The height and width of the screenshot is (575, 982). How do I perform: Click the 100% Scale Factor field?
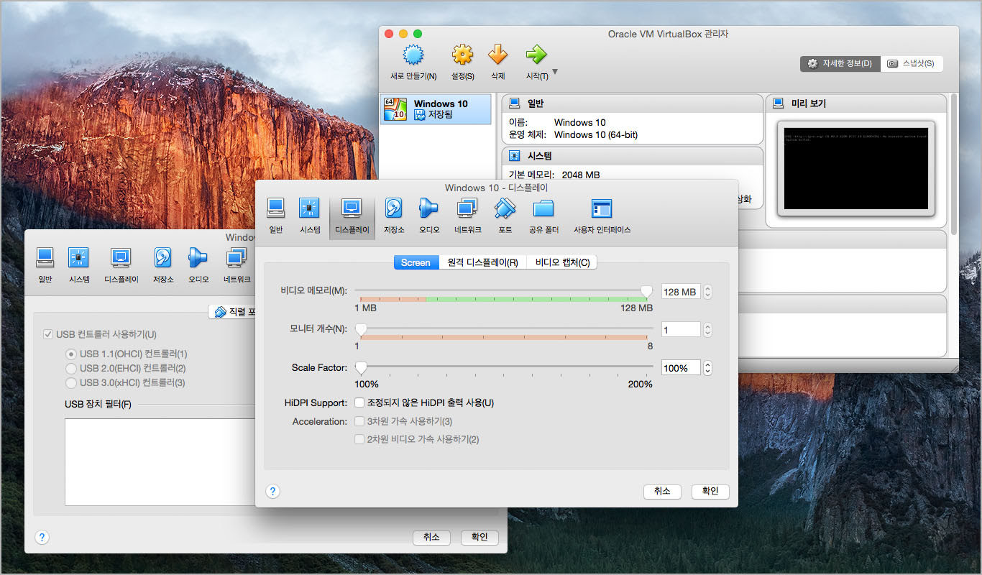681,368
